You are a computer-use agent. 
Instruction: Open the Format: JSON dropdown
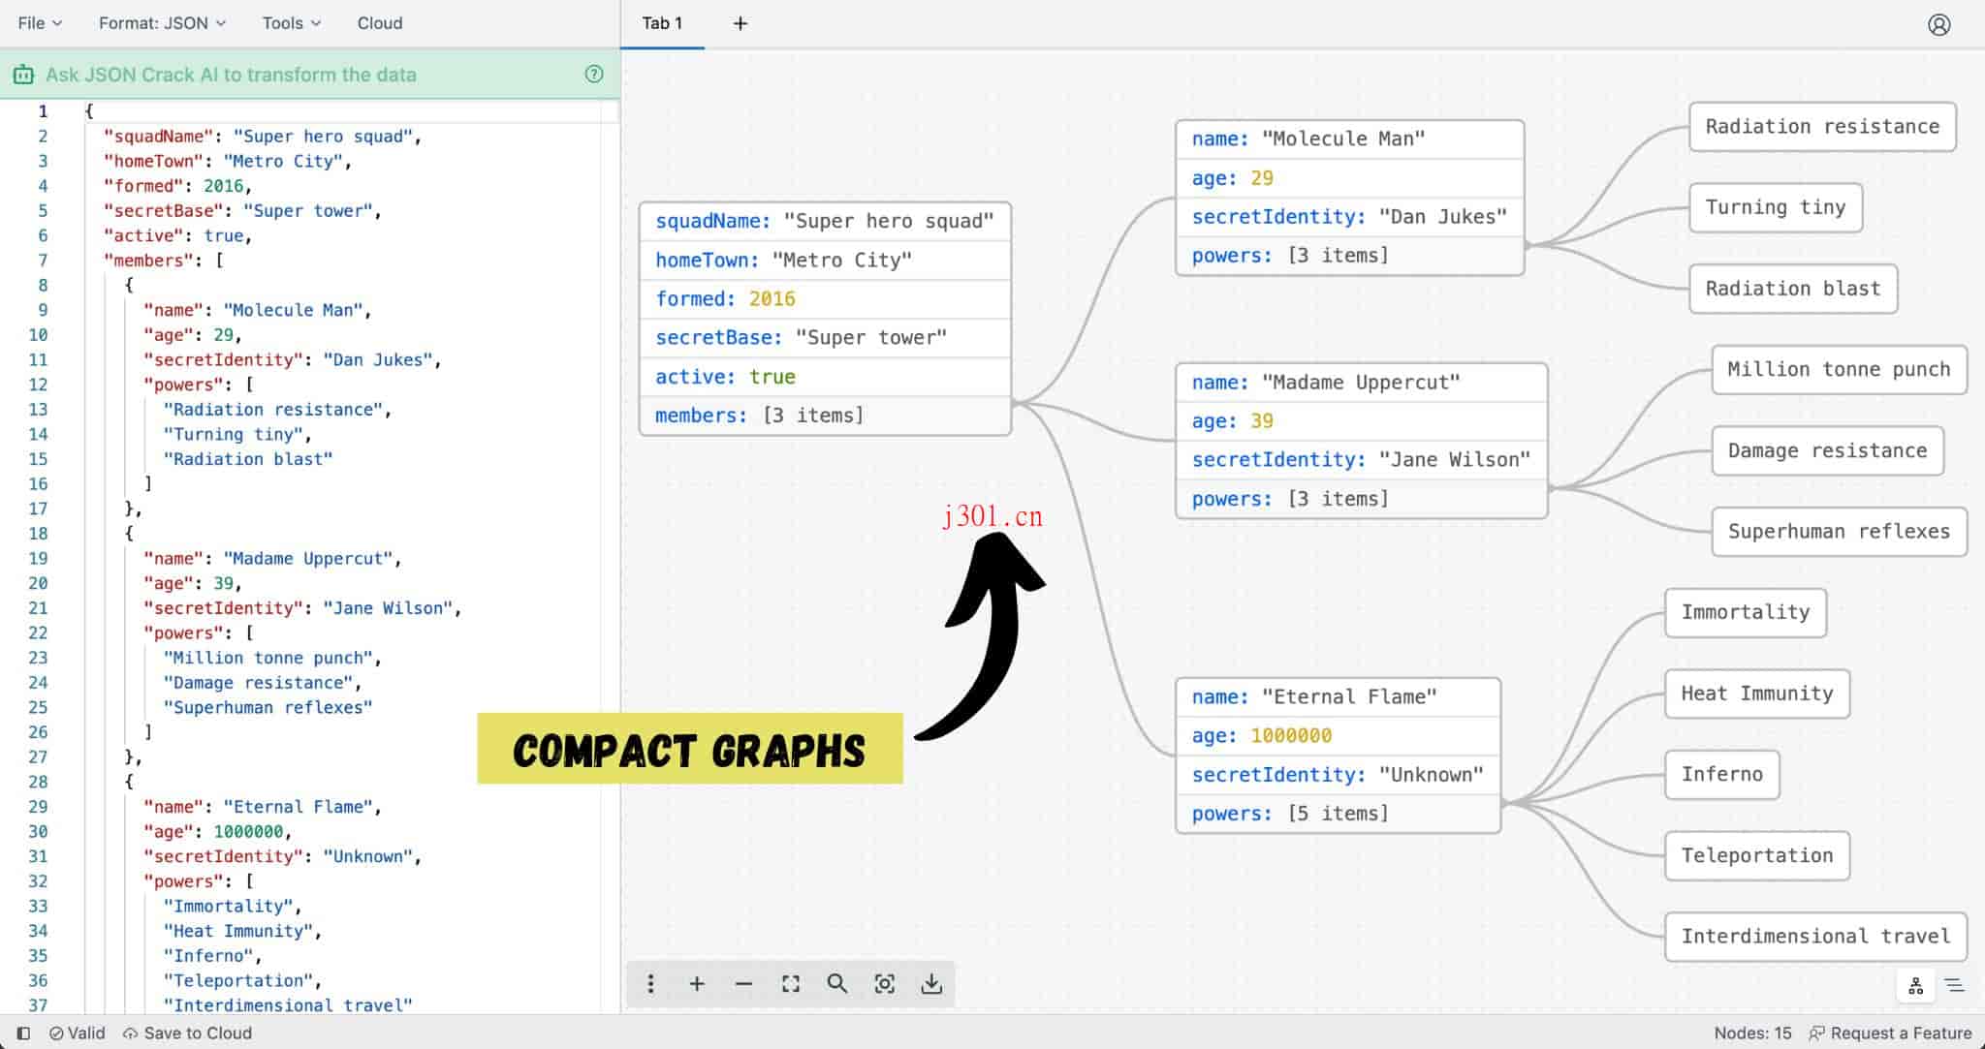[161, 22]
